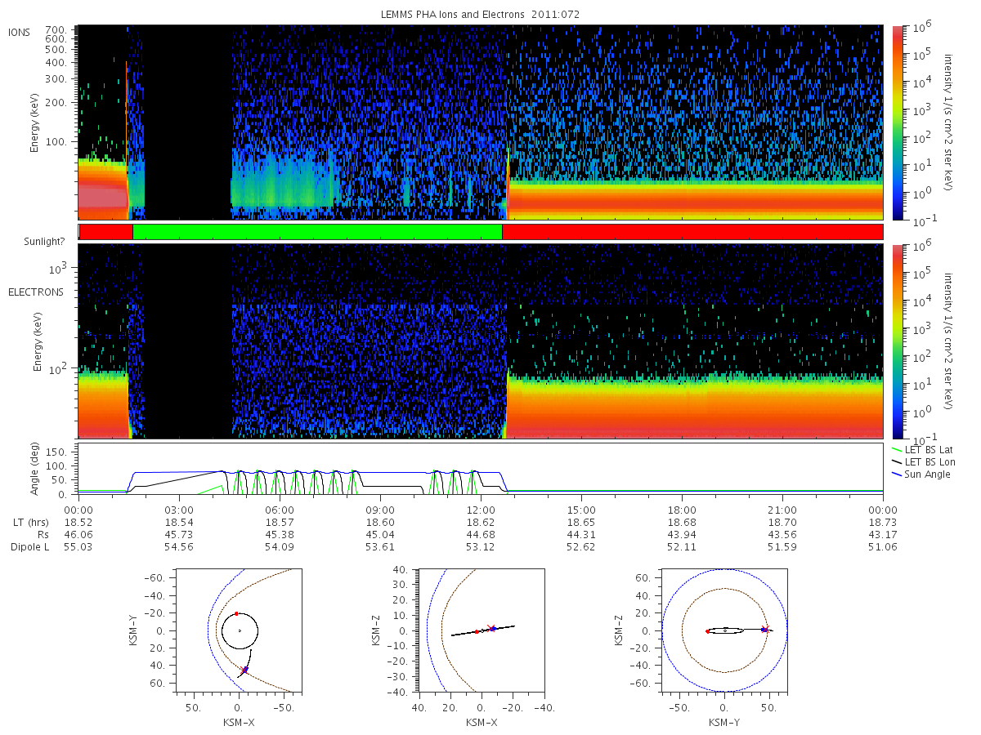The image size is (981, 735).
Task: Click the intense electron band after 13:00
Action: click(696, 407)
